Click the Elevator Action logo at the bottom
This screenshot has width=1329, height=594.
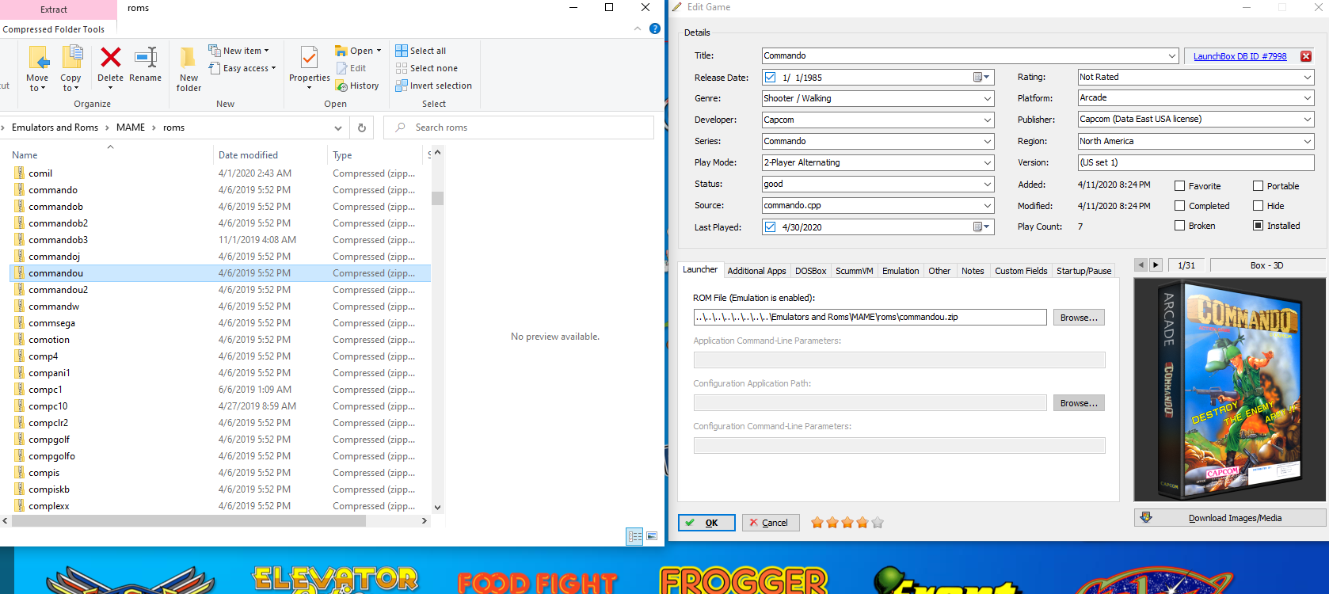coord(335,580)
